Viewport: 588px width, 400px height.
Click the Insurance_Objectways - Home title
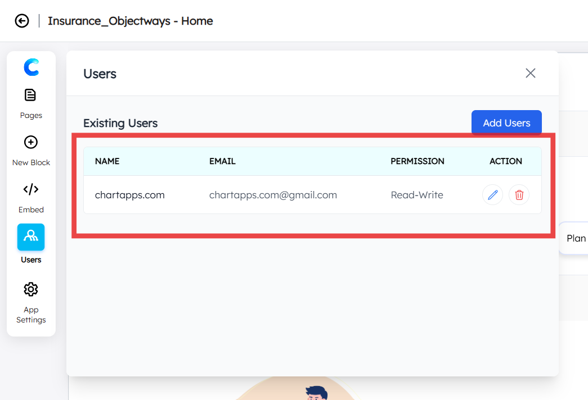pos(130,21)
